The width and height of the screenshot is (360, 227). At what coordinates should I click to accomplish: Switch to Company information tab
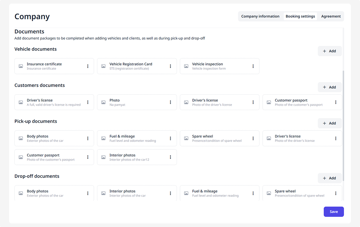click(x=260, y=17)
